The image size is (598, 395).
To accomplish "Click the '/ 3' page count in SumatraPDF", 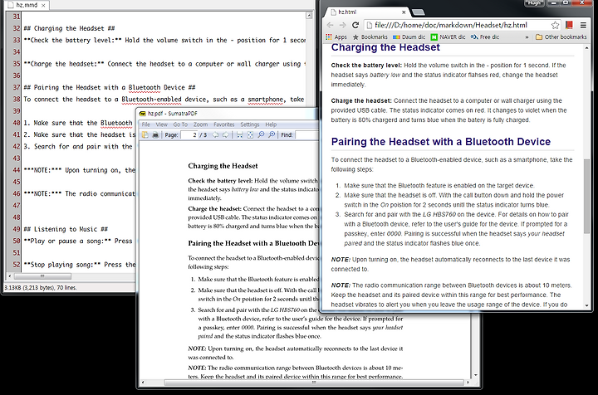I will click(x=203, y=134).
